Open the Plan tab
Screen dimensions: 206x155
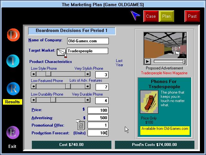pyautogui.click(x=166, y=16)
